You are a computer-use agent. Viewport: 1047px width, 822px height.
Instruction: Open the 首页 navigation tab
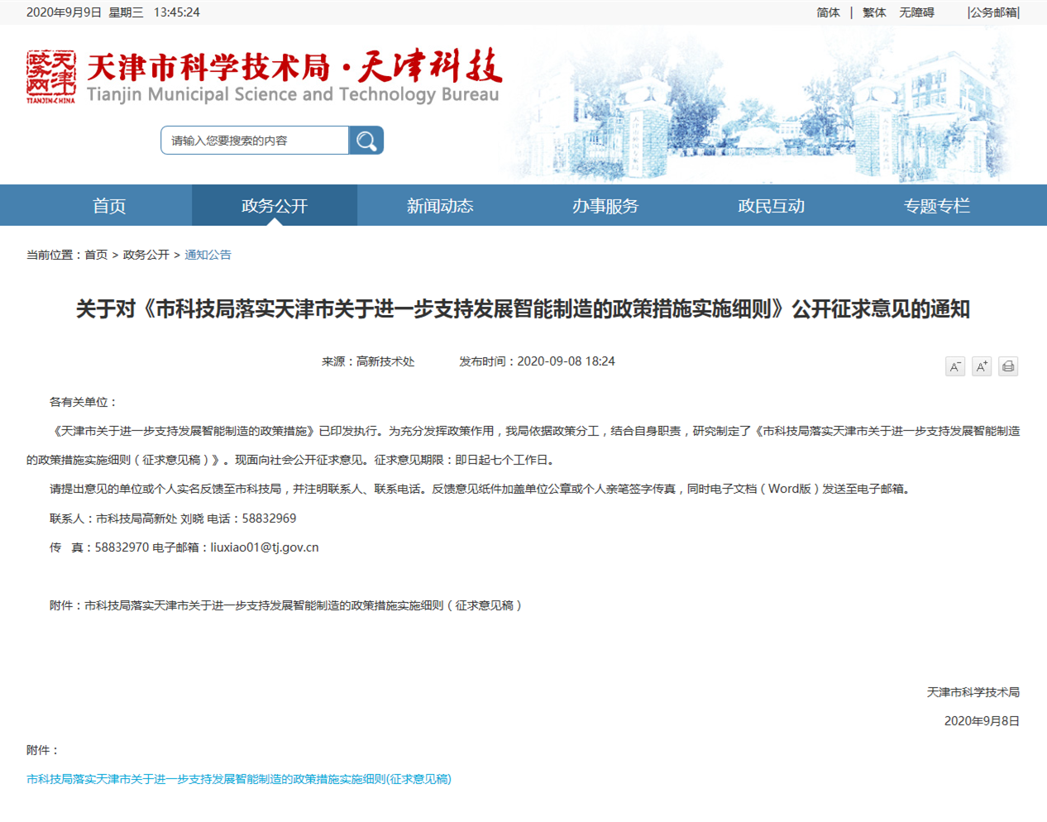pyautogui.click(x=109, y=206)
